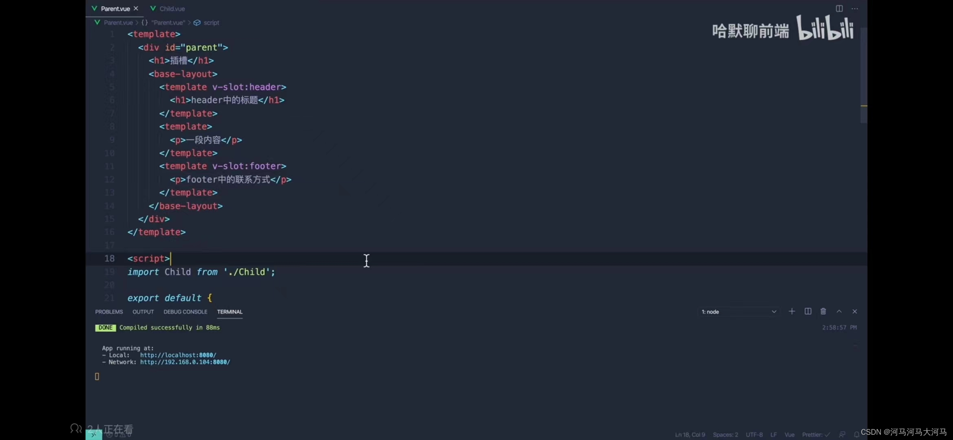This screenshot has width=953, height=440.
Task: Open the DEBUG CONSOLE tab
Action: (x=185, y=312)
